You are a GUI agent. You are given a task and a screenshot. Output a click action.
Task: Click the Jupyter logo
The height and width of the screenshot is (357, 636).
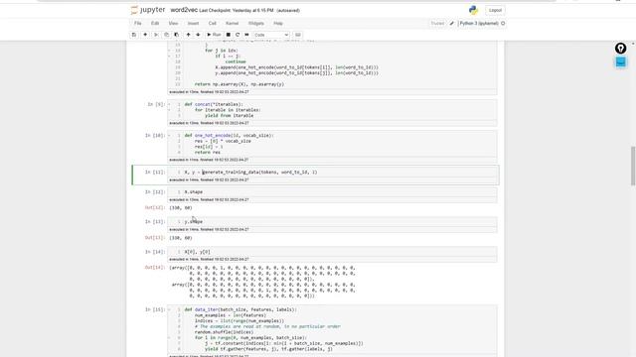point(148,10)
